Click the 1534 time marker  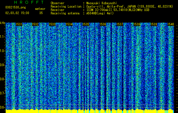(x=69, y=24)
